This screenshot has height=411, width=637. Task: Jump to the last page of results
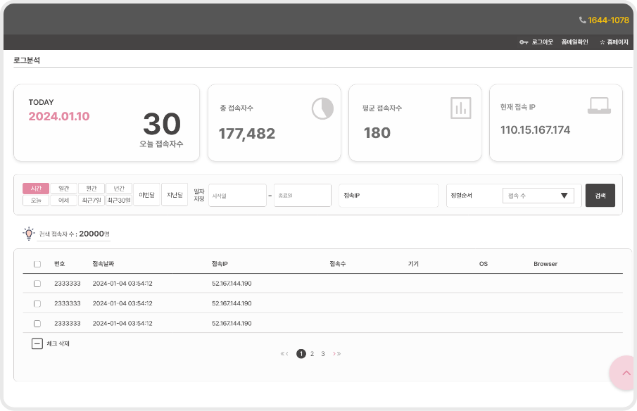click(x=339, y=354)
